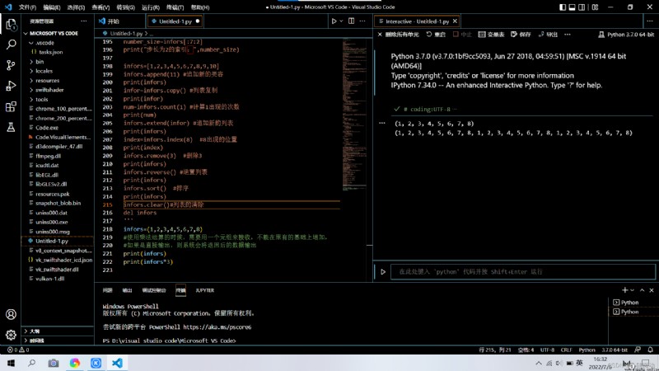The height and width of the screenshot is (371, 659).
Task: Select the Python 3.7.0 64-bit kernel
Action: point(626,35)
